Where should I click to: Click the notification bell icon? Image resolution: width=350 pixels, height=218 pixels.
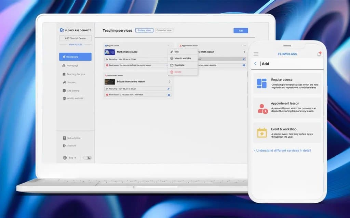pyautogui.click(x=319, y=54)
